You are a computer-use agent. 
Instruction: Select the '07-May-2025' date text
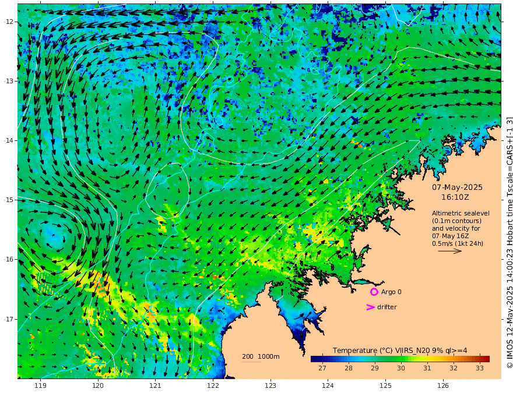click(x=457, y=187)
